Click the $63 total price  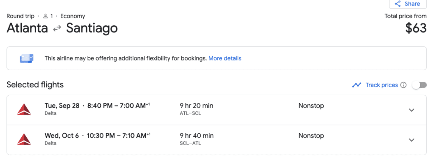[x=416, y=28]
